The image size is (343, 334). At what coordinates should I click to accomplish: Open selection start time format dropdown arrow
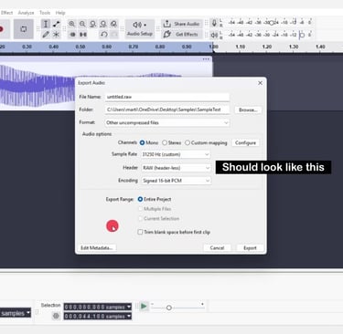(129, 307)
